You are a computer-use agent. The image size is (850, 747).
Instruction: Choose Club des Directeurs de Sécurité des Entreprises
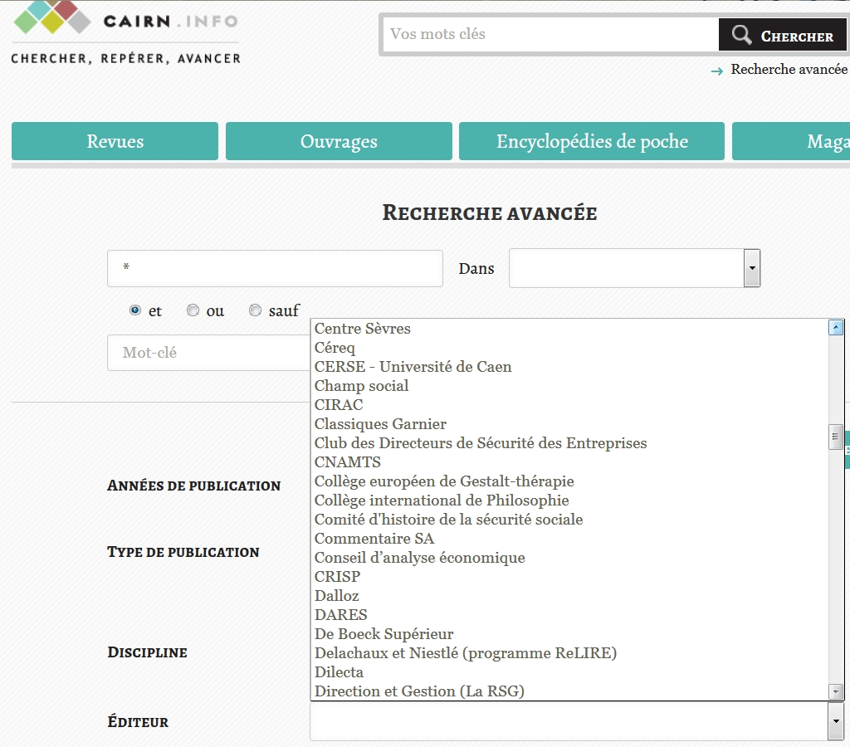point(569,443)
